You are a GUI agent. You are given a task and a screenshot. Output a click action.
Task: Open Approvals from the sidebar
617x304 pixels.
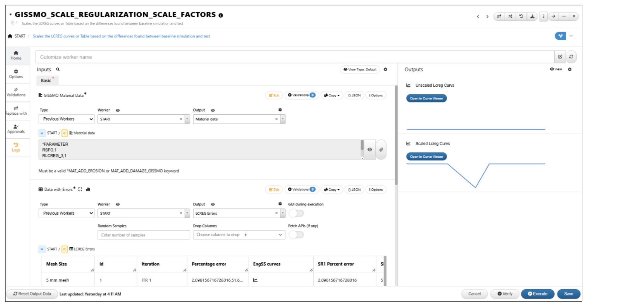pos(16,129)
